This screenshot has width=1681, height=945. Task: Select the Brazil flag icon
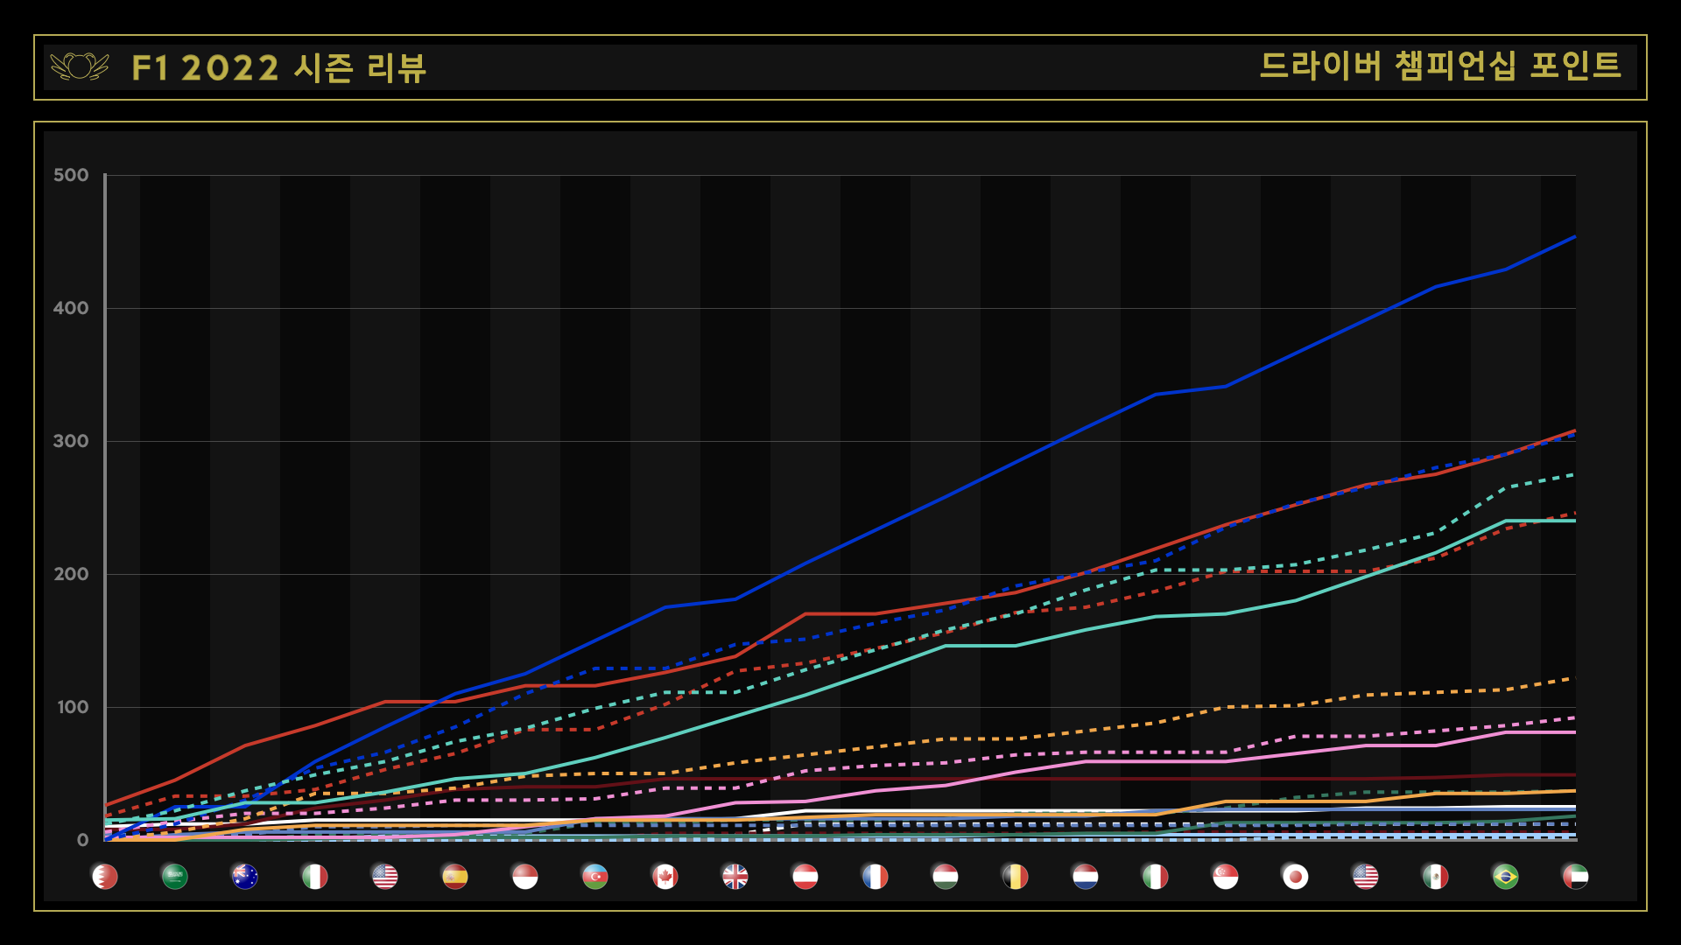pos(1506,876)
